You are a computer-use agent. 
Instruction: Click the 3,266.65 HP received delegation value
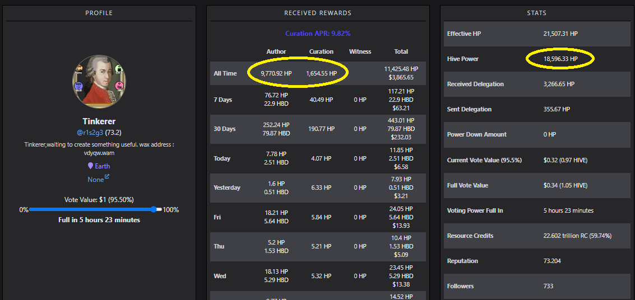point(559,84)
